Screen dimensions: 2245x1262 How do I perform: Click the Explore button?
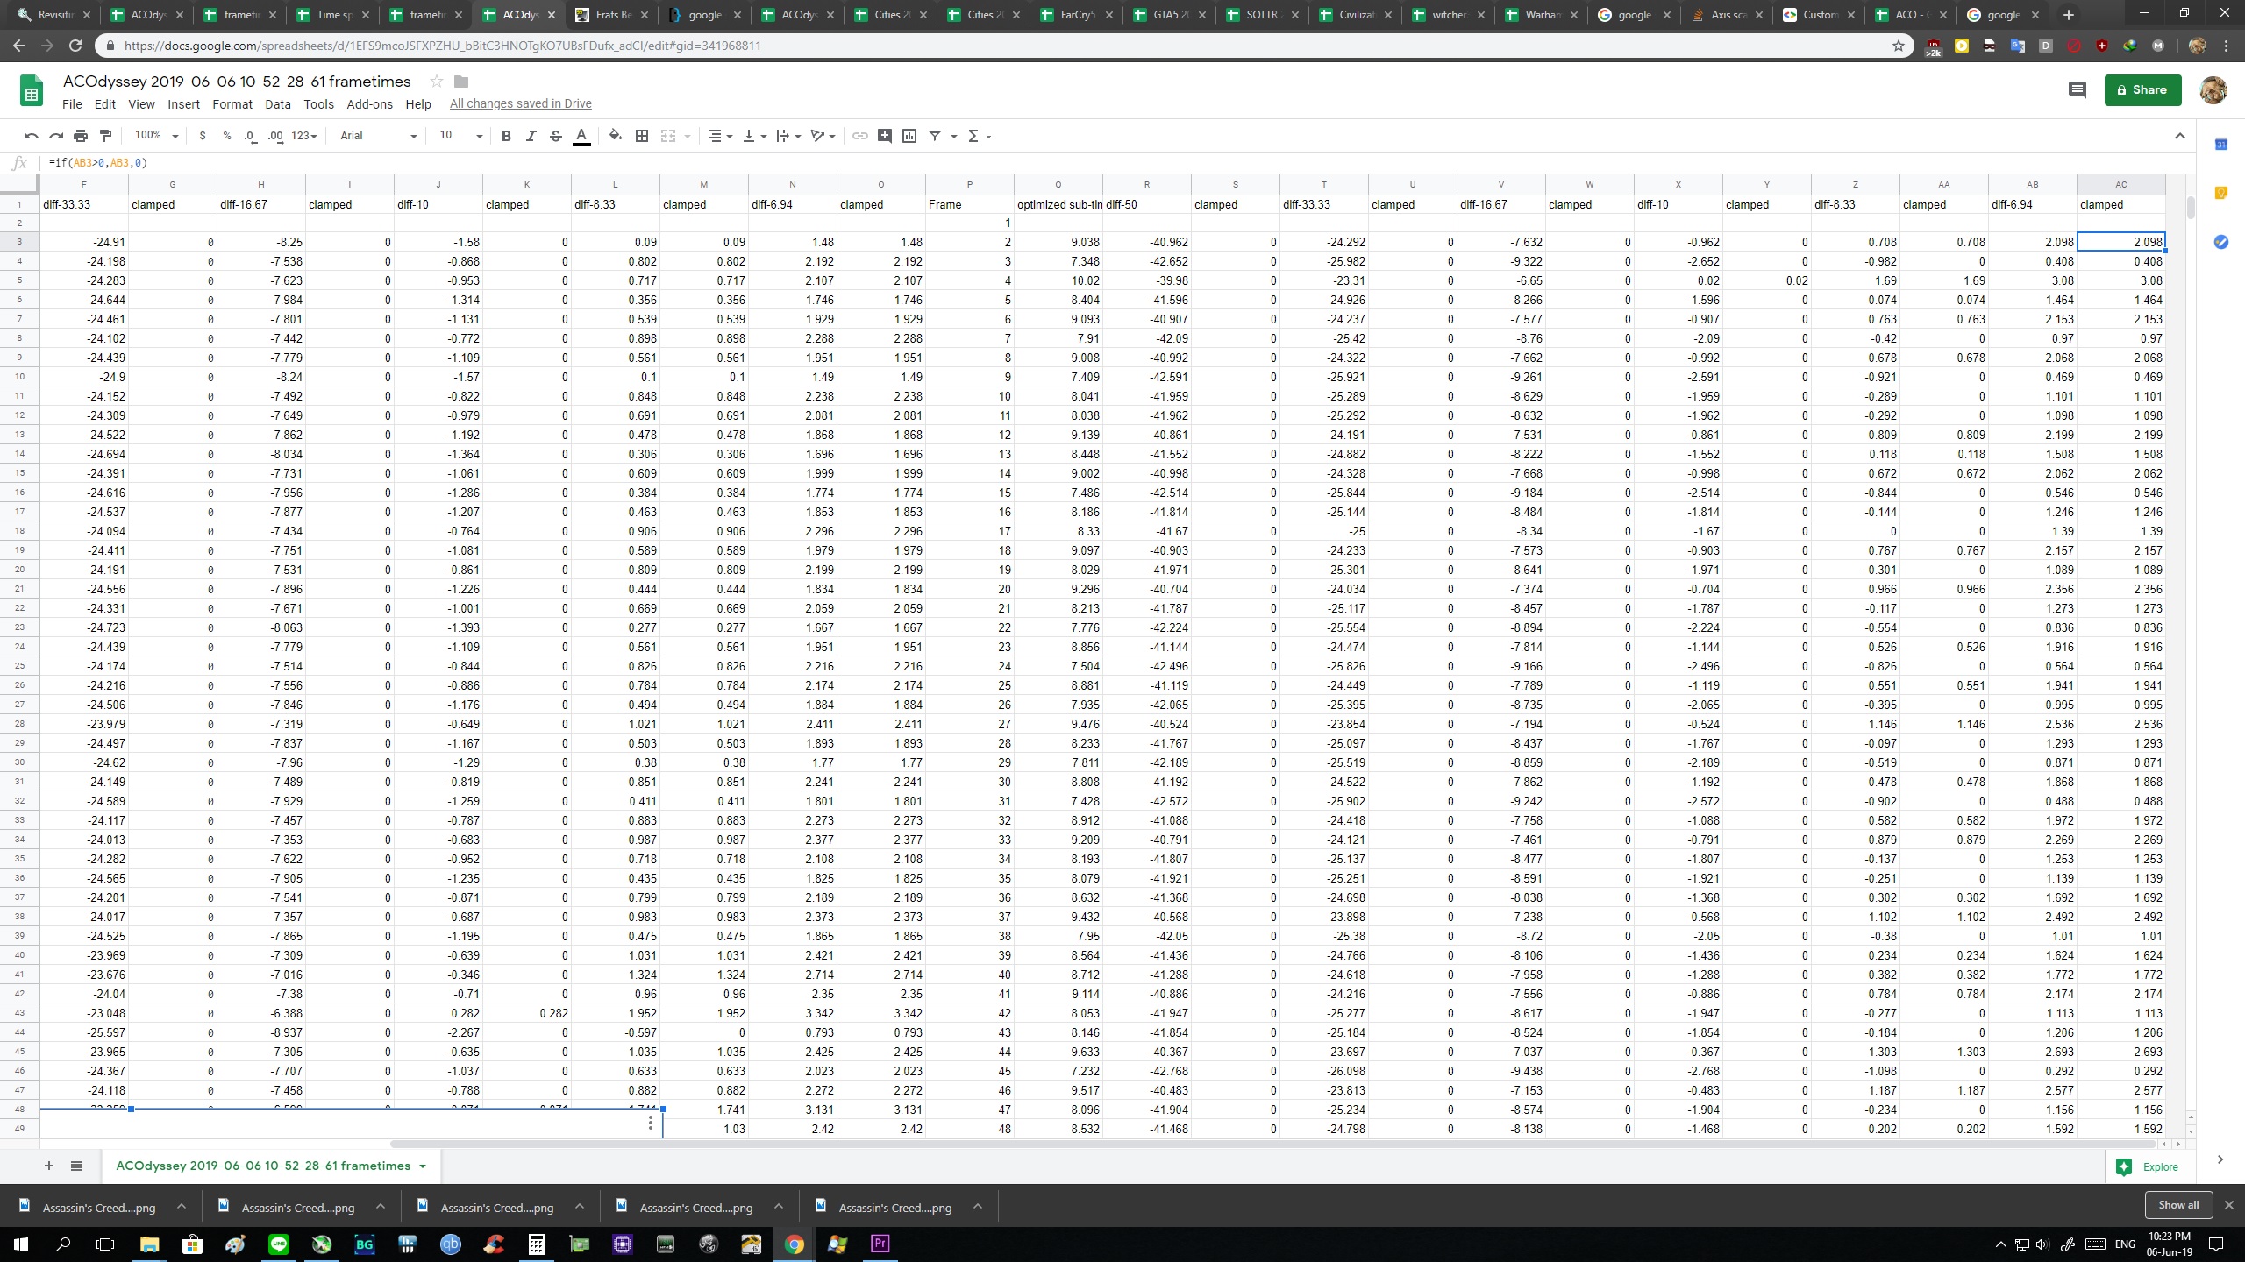(2149, 1168)
